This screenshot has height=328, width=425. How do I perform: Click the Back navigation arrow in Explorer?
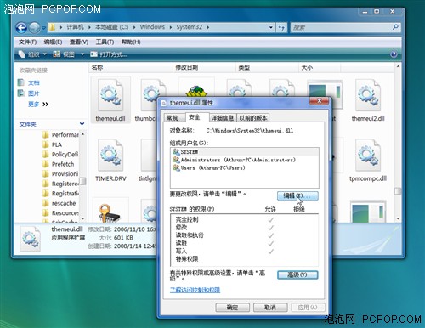21,27
